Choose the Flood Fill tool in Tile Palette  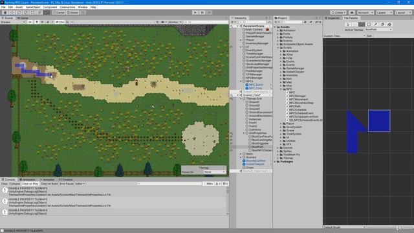[389, 25]
